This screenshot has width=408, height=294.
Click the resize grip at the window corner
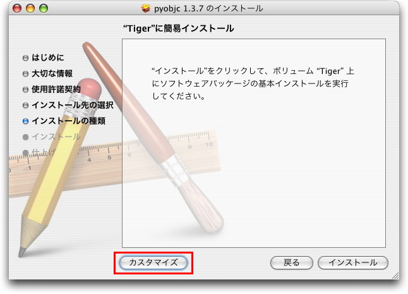(x=395, y=276)
